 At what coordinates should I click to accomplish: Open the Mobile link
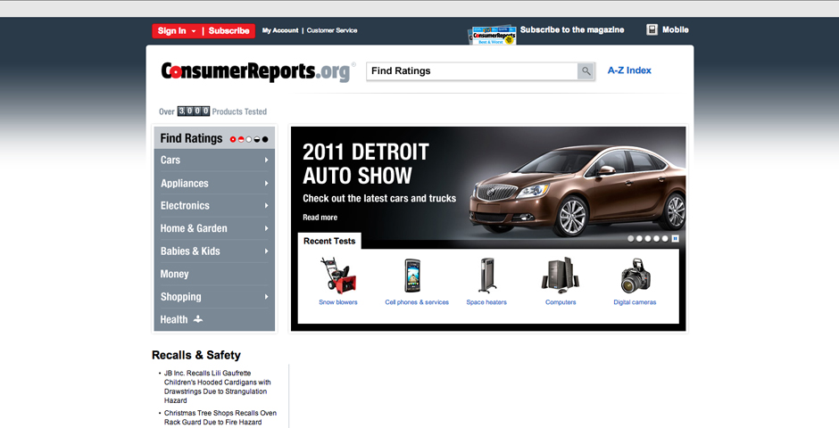pyautogui.click(x=676, y=30)
